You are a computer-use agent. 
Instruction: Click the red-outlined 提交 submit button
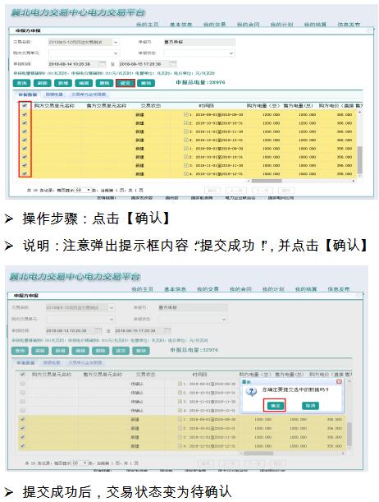(x=126, y=83)
